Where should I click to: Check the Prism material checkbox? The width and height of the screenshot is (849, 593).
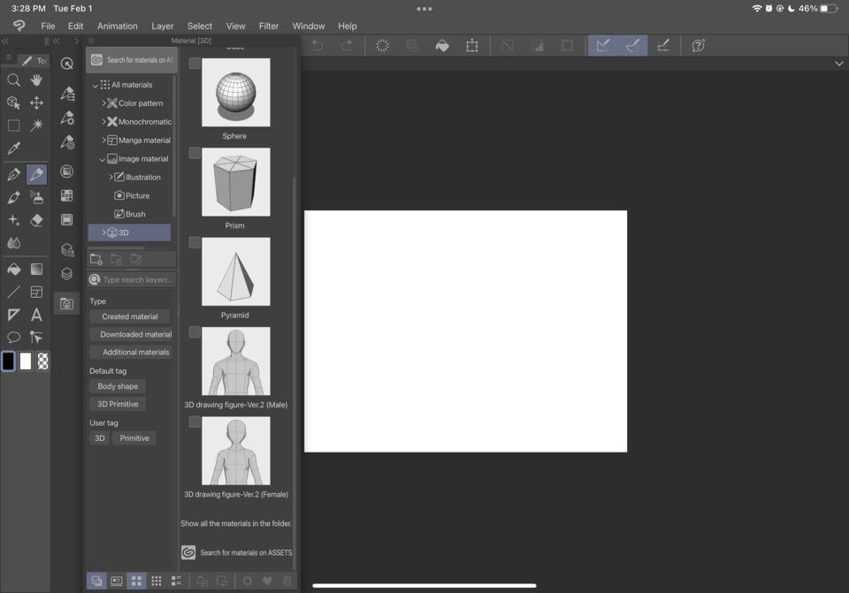coord(195,153)
